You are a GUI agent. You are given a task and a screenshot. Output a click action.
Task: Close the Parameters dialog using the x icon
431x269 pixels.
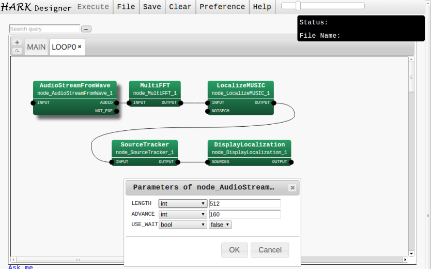tap(292, 188)
